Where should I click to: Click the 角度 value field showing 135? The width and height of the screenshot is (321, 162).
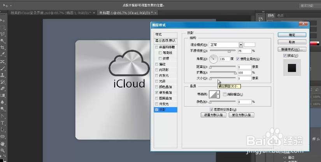(x=225, y=59)
